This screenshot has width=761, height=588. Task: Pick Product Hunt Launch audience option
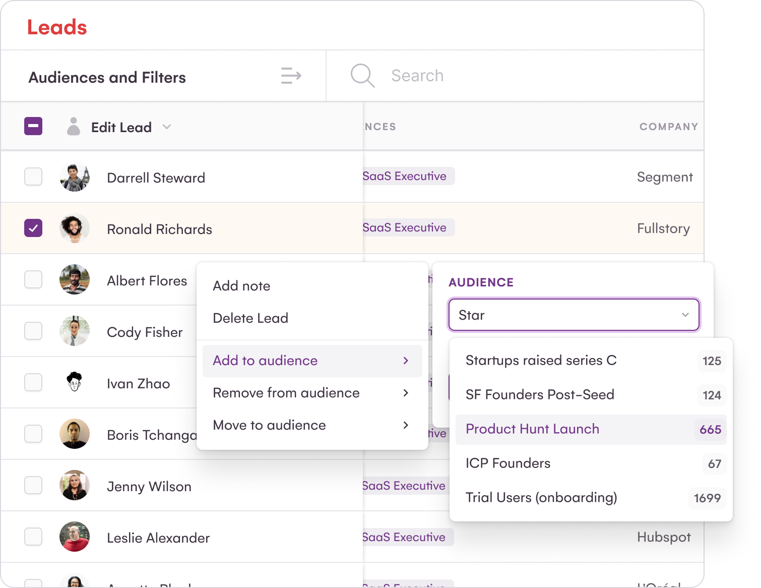pos(533,429)
